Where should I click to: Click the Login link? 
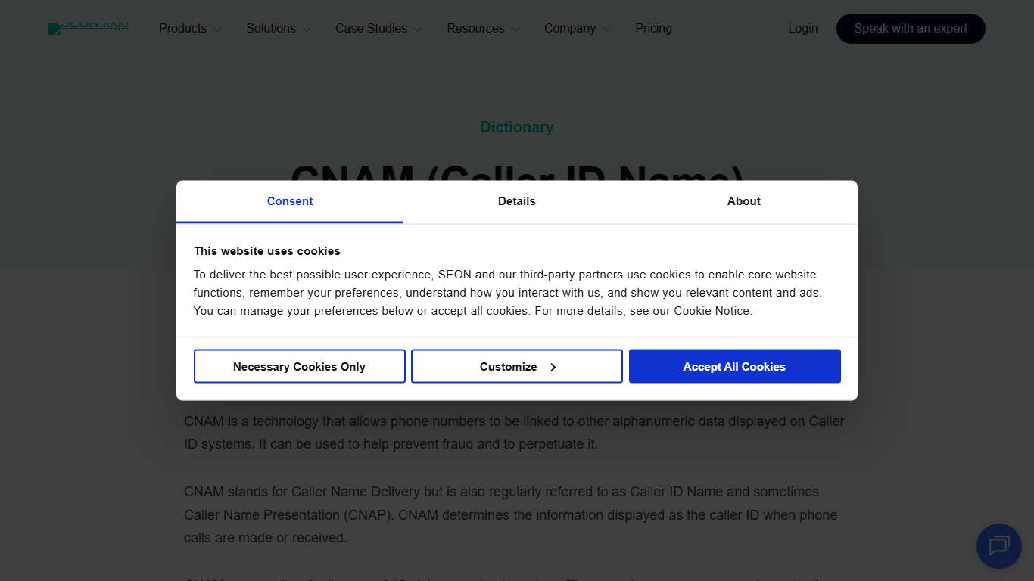click(803, 28)
